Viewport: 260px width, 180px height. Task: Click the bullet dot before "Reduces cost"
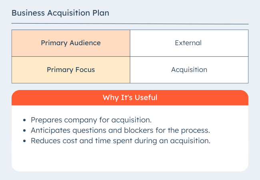(25, 141)
